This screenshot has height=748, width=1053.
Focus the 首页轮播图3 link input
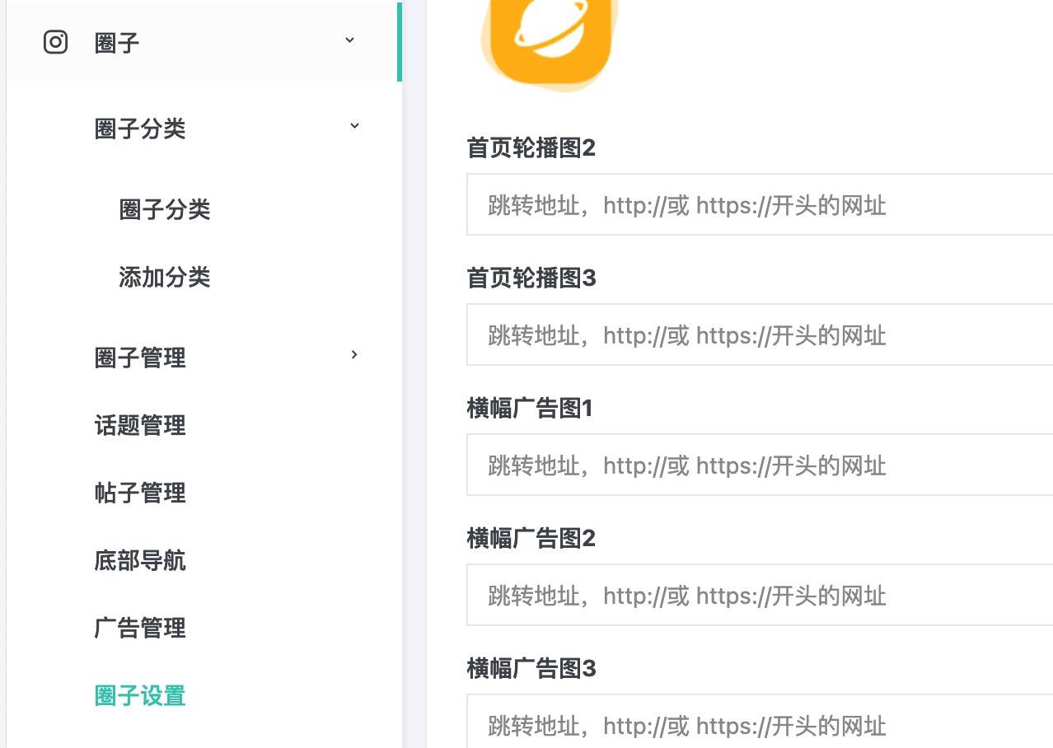click(x=758, y=334)
